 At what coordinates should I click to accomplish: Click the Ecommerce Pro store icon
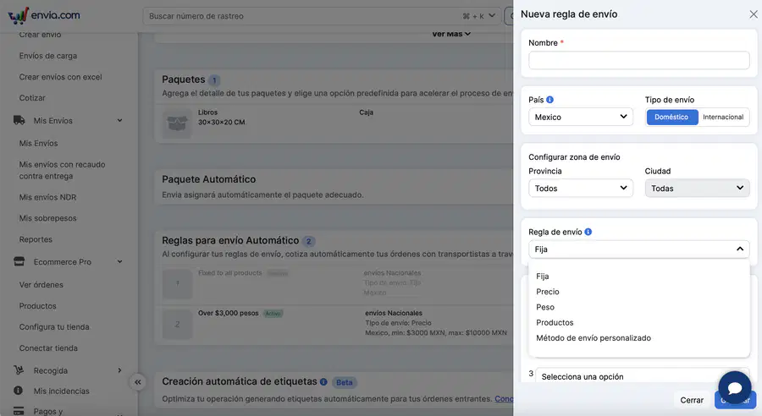(x=19, y=261)
